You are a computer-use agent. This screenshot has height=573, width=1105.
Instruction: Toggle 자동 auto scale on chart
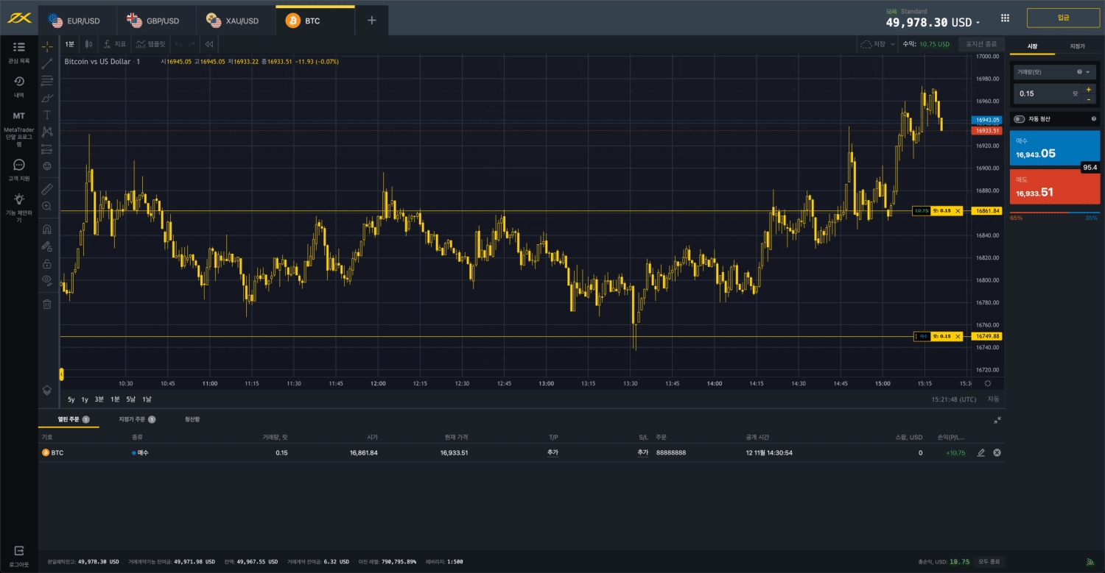click(993, 399)
